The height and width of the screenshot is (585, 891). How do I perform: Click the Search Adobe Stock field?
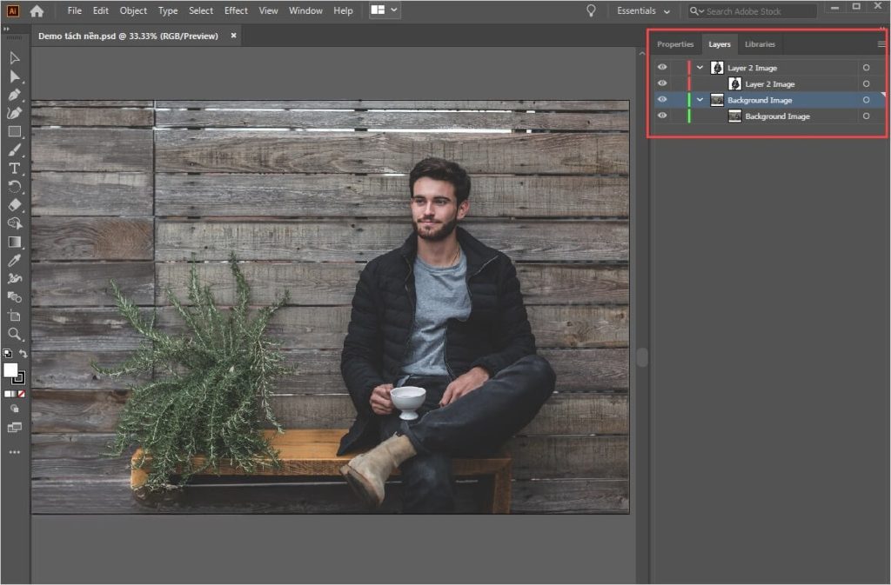tap(757, 11)
